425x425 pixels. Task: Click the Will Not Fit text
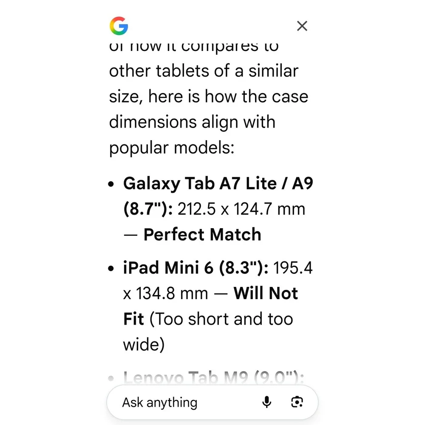click(211, 306)
